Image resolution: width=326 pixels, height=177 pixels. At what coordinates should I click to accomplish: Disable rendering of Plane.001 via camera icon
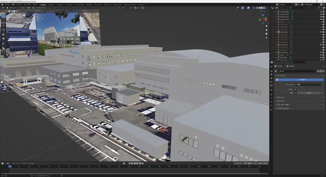click(x=324, y=58)
